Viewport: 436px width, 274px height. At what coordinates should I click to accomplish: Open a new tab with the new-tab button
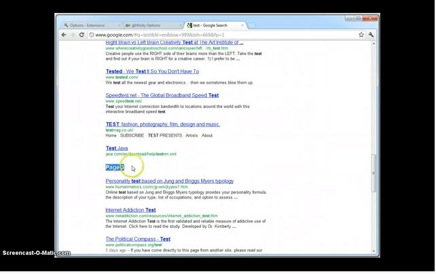pos(251,25)
